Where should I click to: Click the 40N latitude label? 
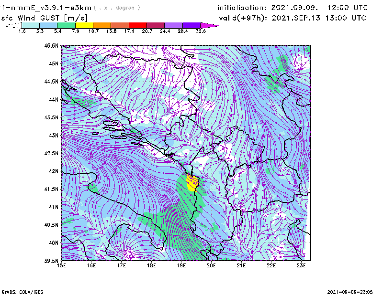point(54,242)
